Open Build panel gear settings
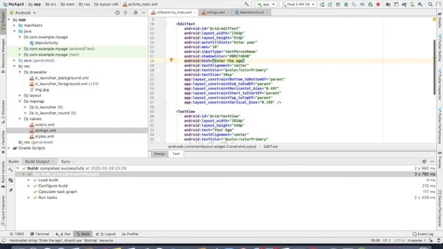Image resolution: width=443 pixels, height=249 pixels. click(x=424, y=161)
